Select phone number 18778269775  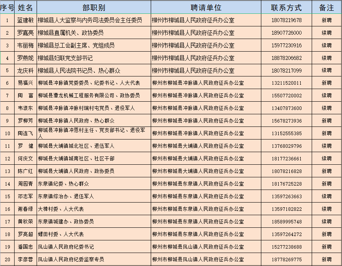(287, 259)
